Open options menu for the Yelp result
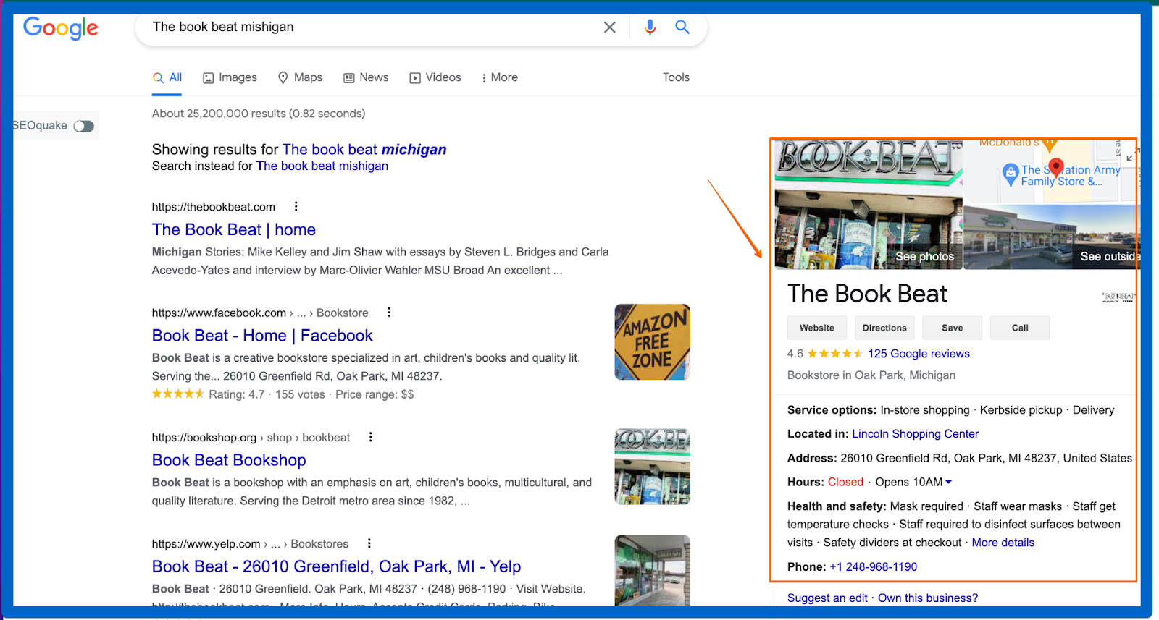The width and height of the screenshot is (1159, 620). [369, 543]
